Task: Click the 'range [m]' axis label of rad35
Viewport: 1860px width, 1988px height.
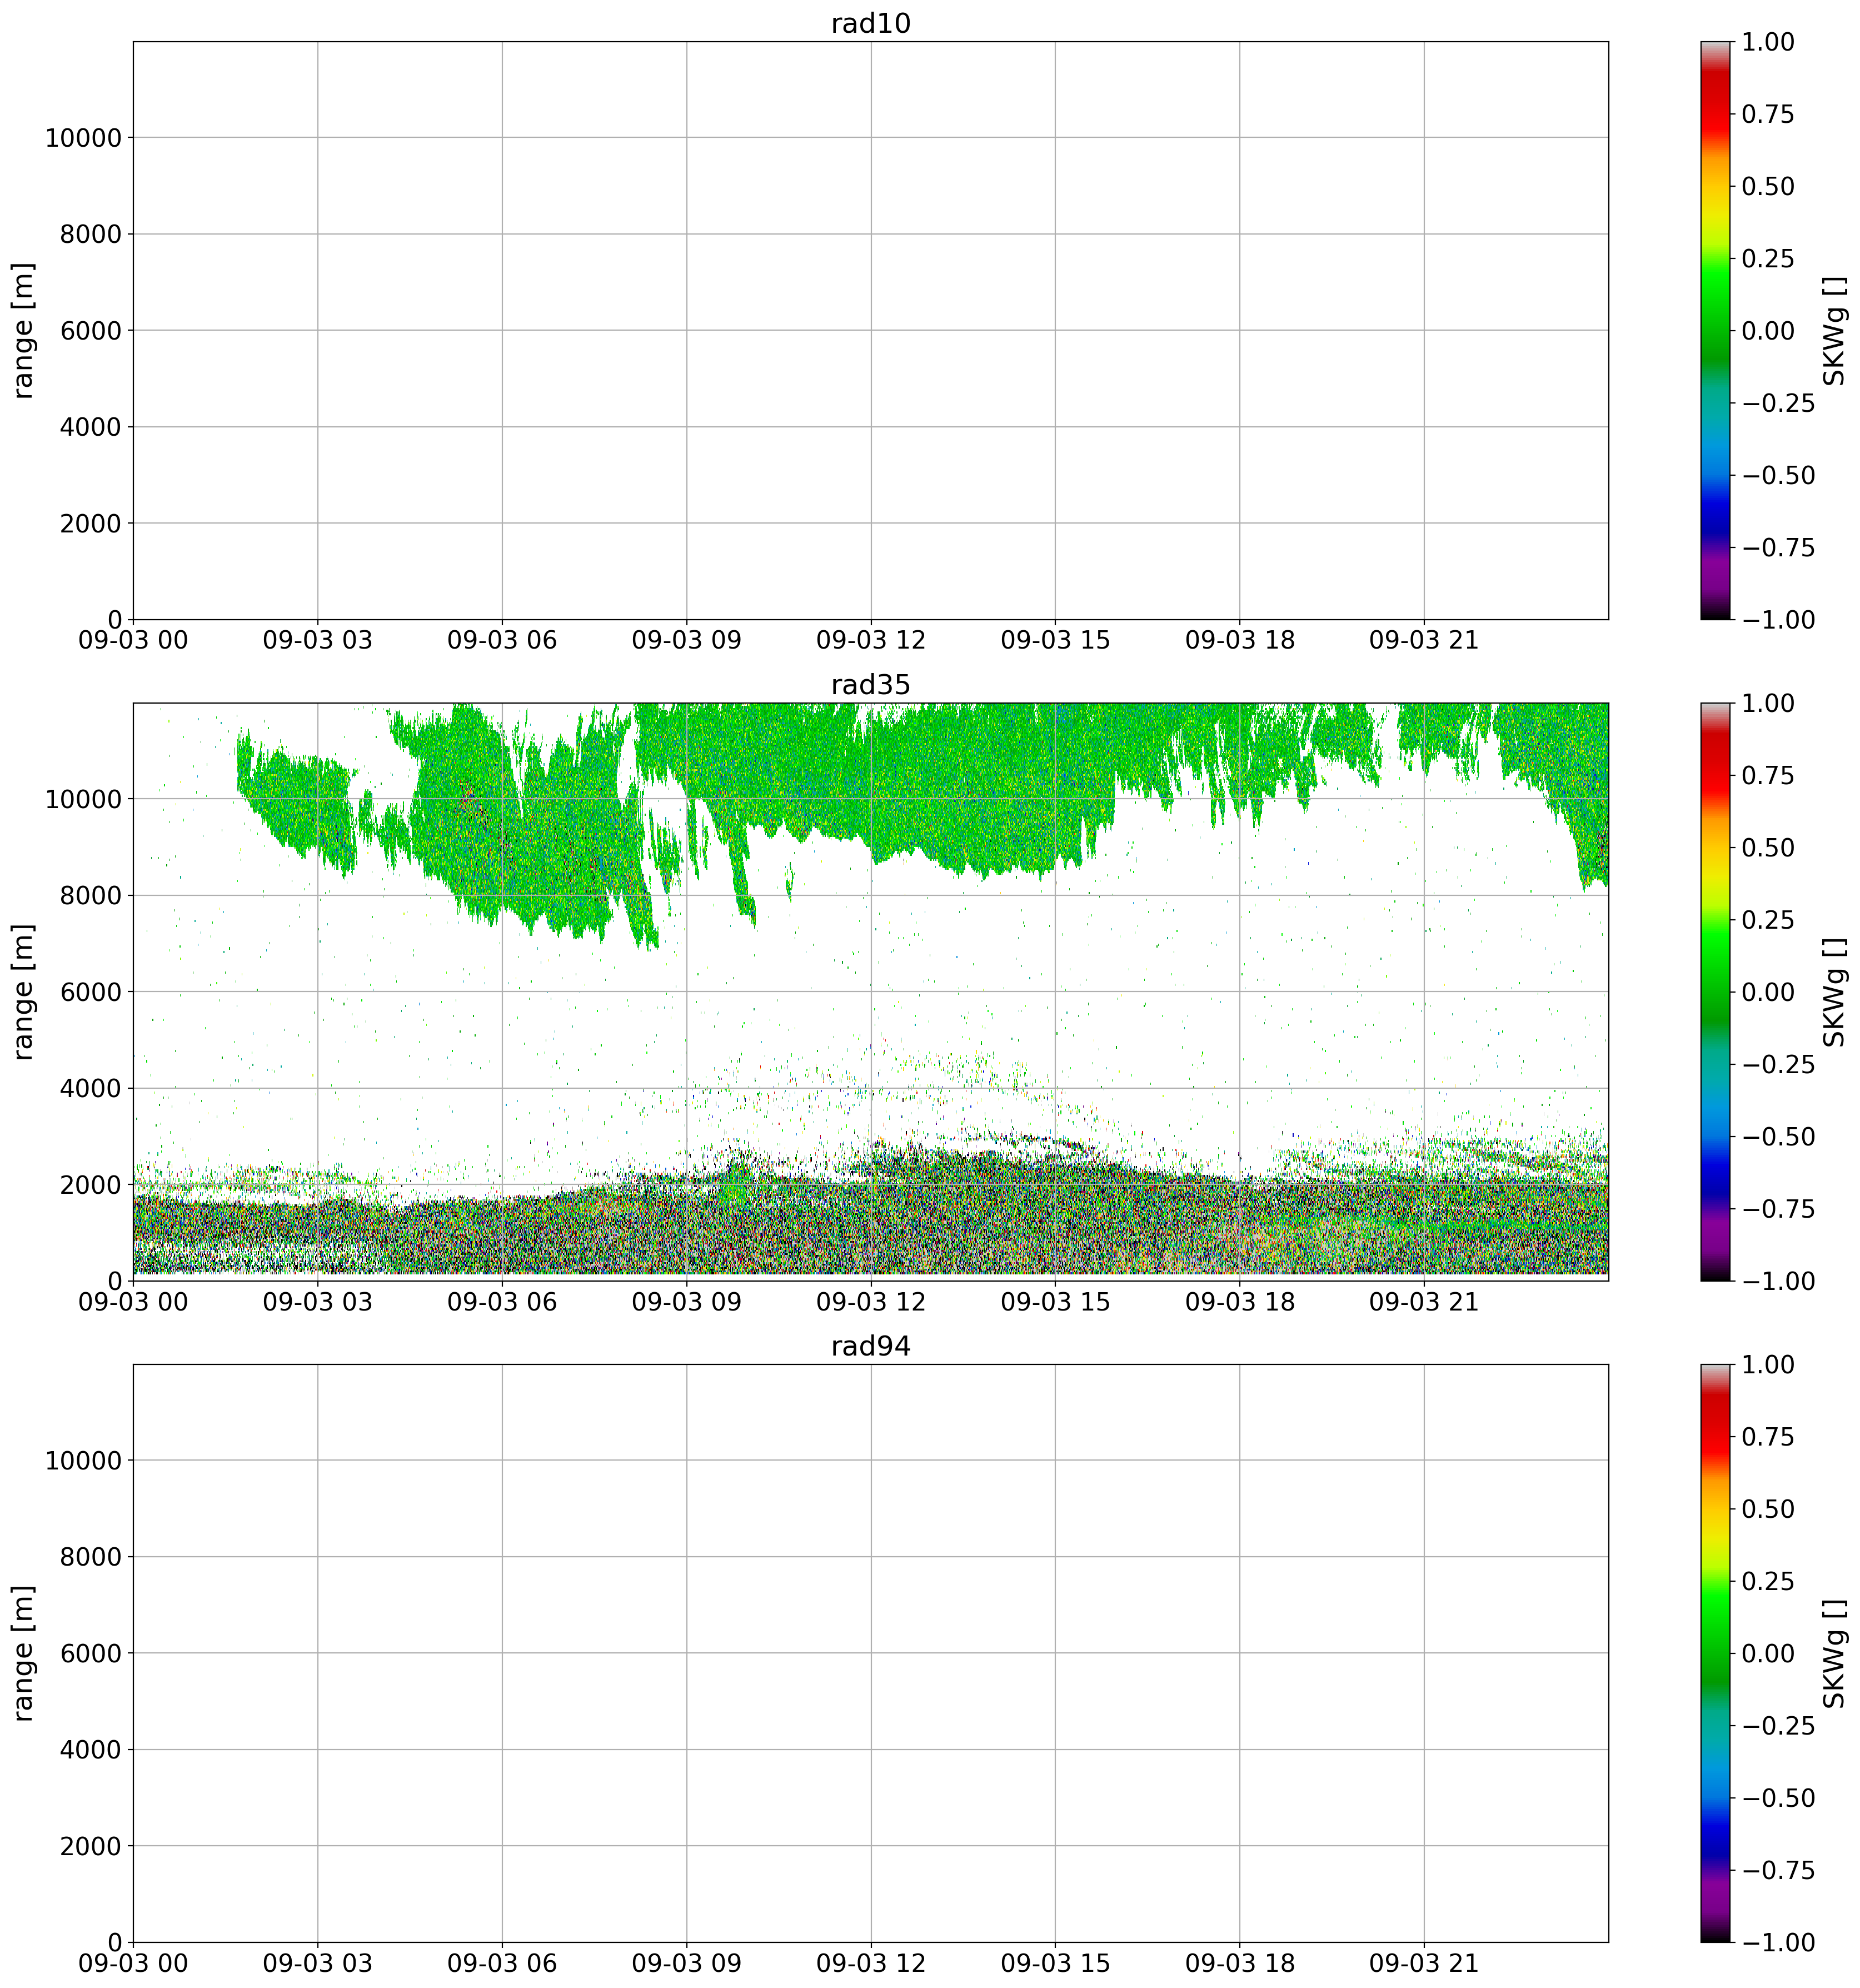Action: point(24,991)
